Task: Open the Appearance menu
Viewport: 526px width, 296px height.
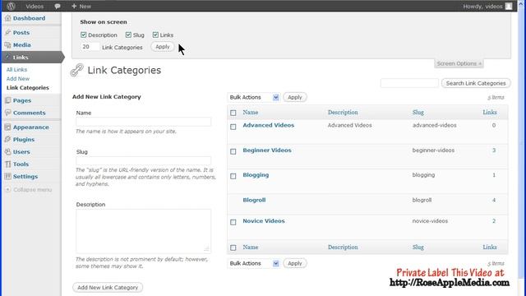Action: pyautogui.click(x=31, y=127)
